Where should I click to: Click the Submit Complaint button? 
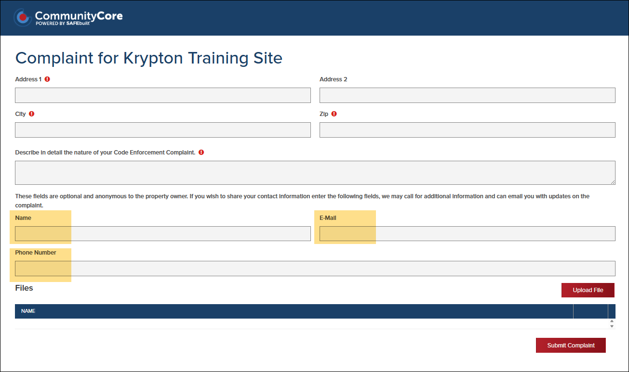(571, 346)
